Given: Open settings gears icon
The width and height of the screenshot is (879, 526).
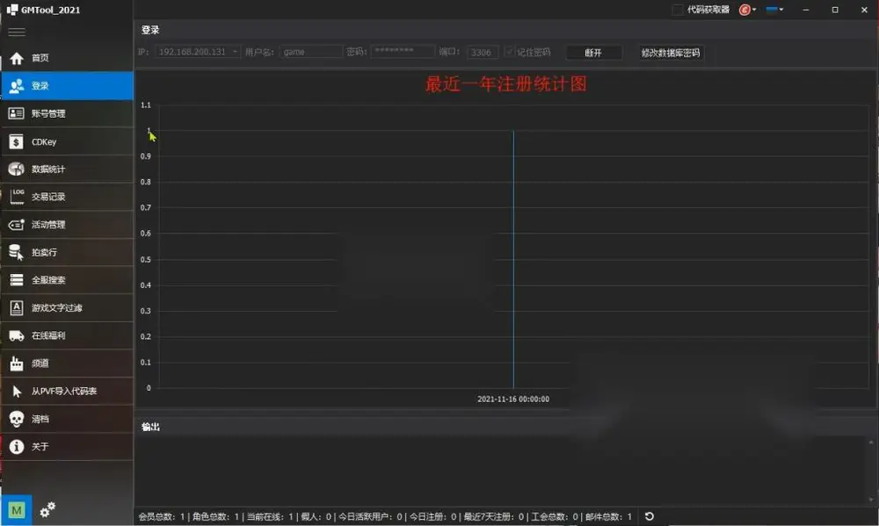Looking at the screenshot, I should click(47, 510).
